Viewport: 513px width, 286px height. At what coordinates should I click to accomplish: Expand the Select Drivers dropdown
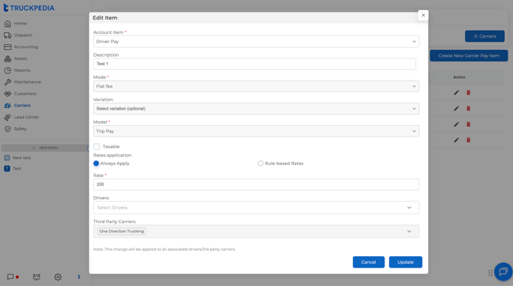[x=256, y=208]
